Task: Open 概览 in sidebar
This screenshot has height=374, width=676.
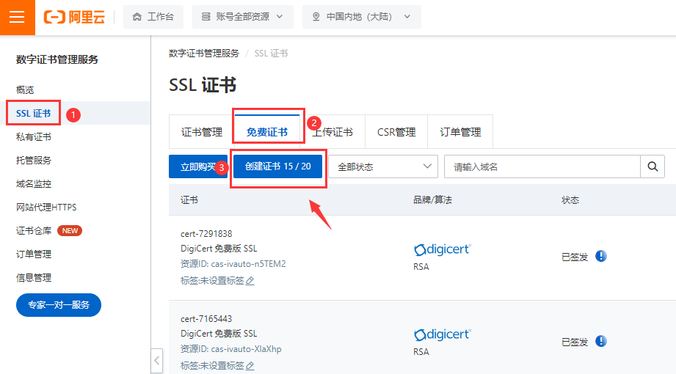Action: (25, 89)
